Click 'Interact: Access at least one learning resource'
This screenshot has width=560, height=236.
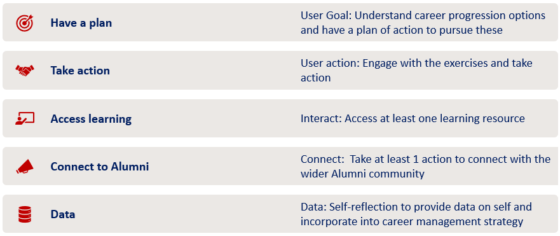[413, 118]
